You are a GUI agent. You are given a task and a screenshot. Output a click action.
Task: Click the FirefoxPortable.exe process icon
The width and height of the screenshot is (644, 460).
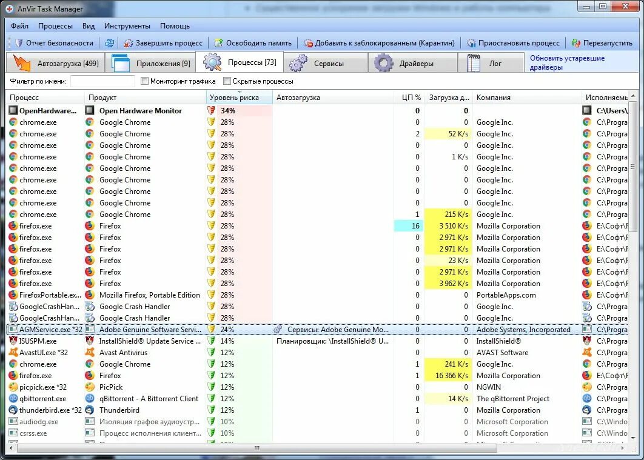[13, 295]
